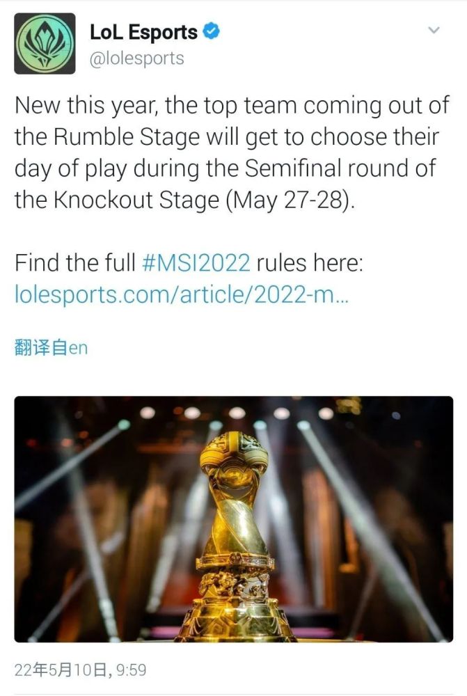
Task: Open the @lolesports handle
Action: tap(137, 58)
